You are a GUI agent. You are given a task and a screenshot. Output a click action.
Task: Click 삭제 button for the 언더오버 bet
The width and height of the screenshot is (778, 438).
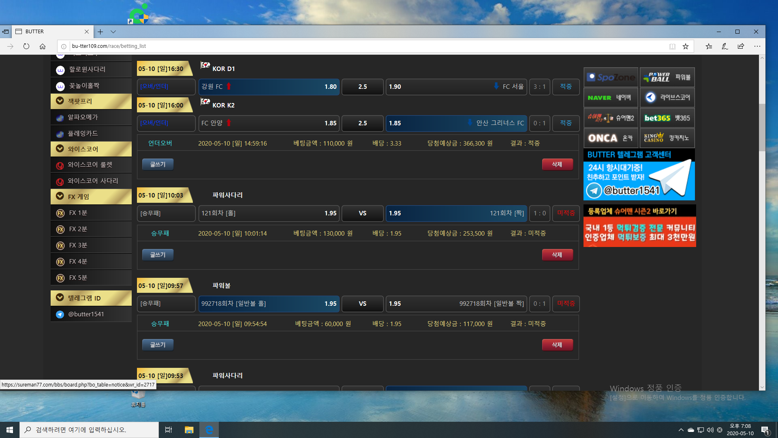tap(557, 164)
